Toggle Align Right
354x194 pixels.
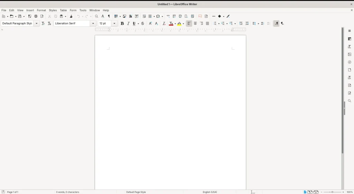[x=202, y=23]
